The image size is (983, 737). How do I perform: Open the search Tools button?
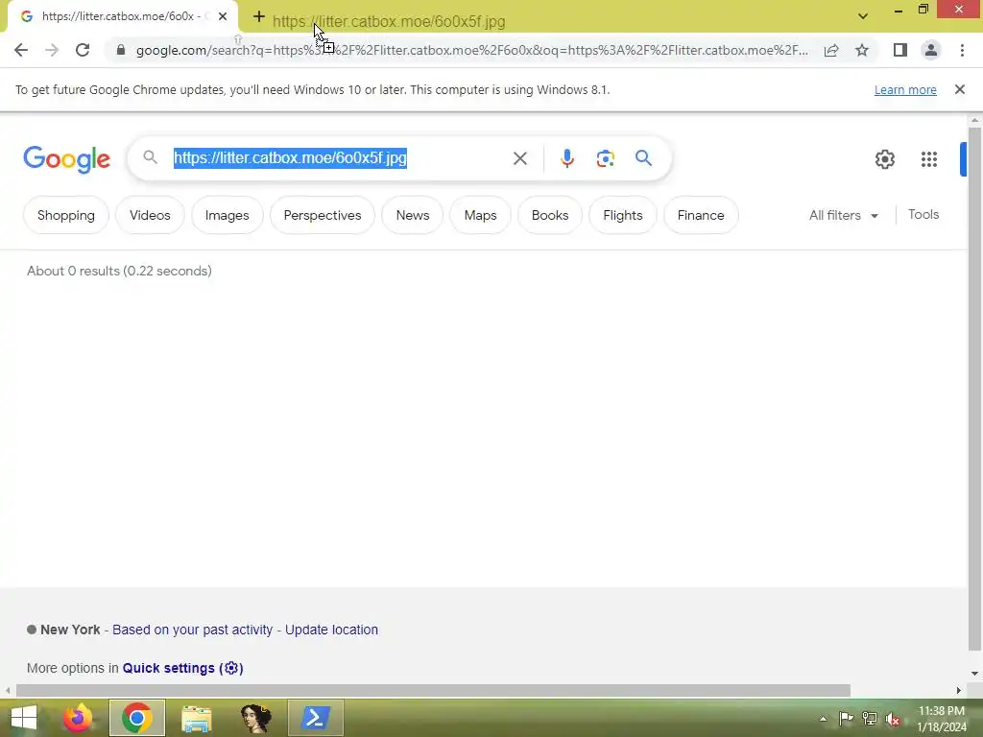[x=923, y=214]
